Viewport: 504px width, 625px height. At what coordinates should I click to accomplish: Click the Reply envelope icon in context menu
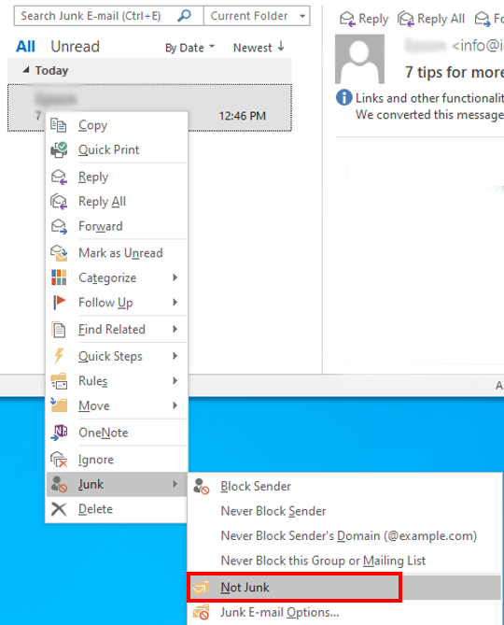59,177
